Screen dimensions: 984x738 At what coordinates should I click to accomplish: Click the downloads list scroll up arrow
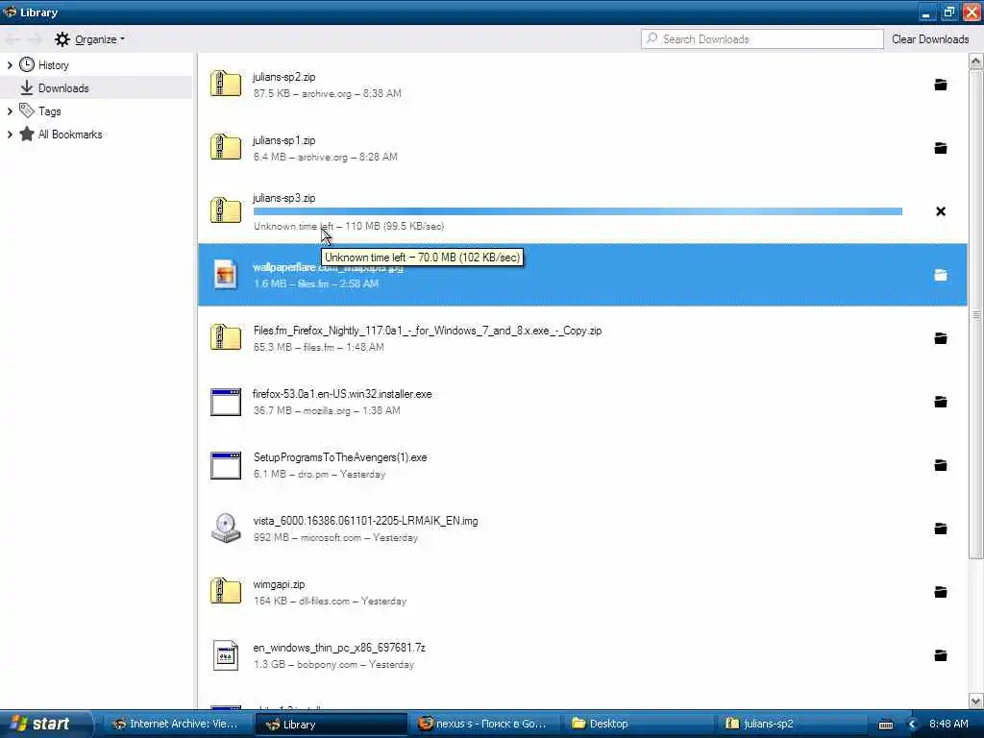tap(975, 61)
